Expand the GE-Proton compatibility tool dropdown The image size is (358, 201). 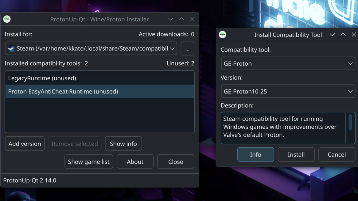pyautogui.click(x=288, y=63)
